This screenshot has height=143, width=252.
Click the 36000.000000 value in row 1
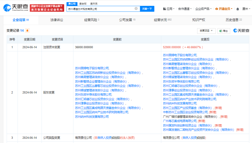pos(84,47)
